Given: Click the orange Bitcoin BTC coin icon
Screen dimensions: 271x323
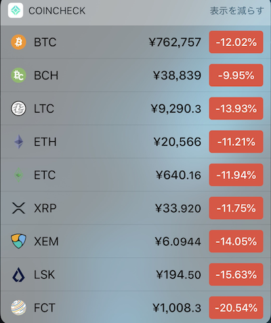Looking at the screenshot, I should click(x=18, y=42).
